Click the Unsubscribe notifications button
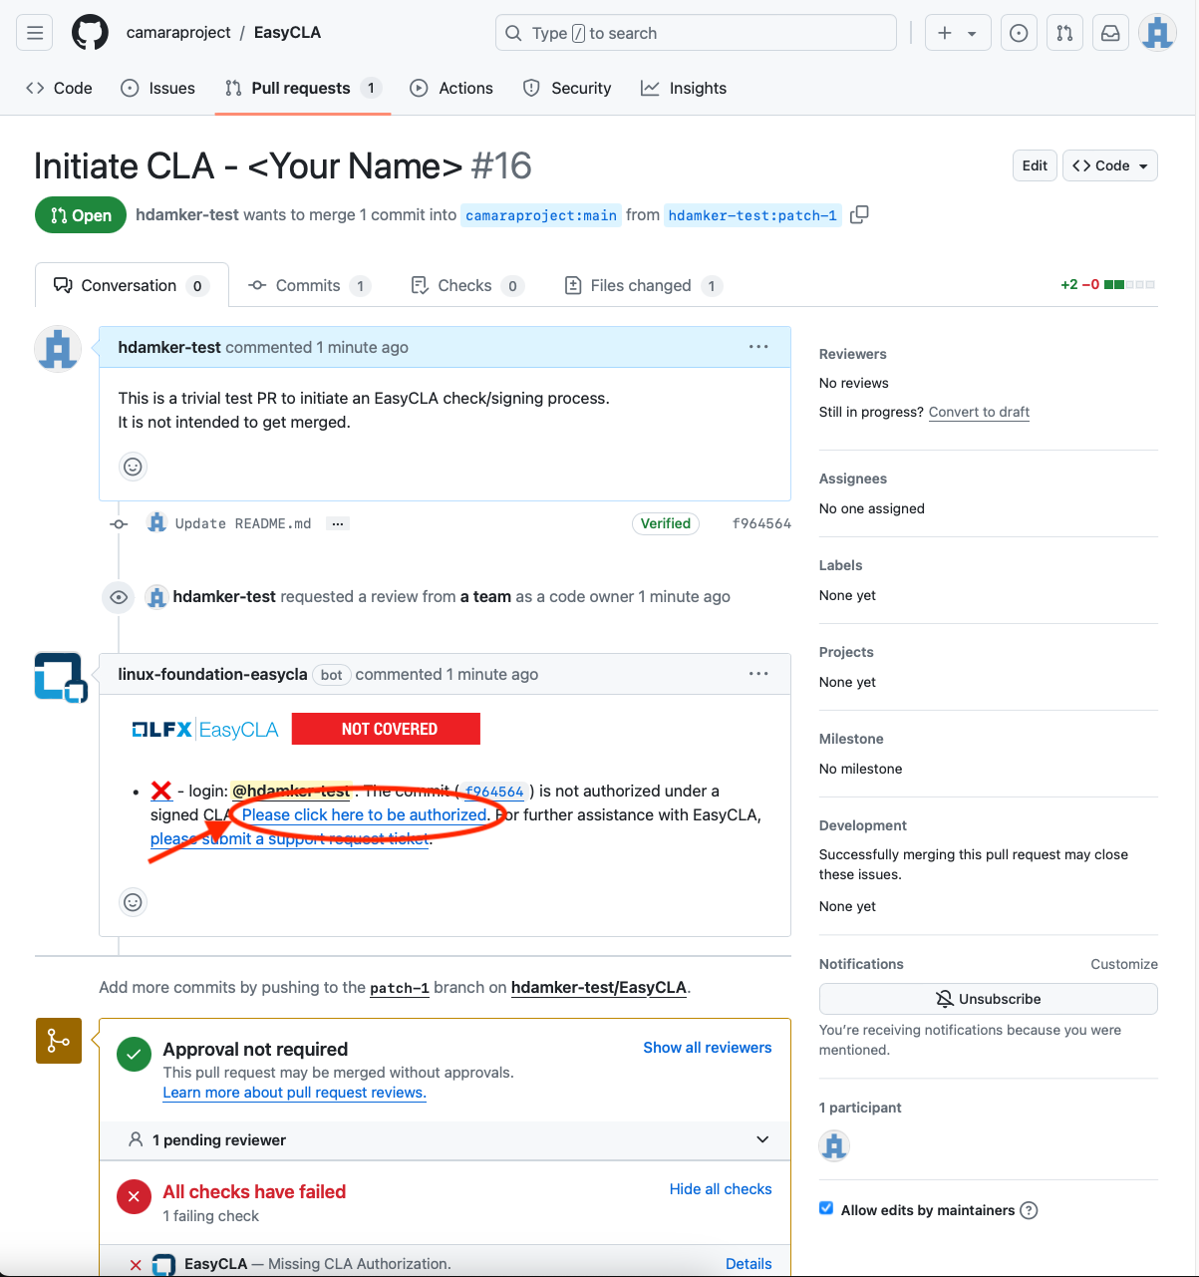Viewport: 1199px width, 1277px height. tap(989, 999)
